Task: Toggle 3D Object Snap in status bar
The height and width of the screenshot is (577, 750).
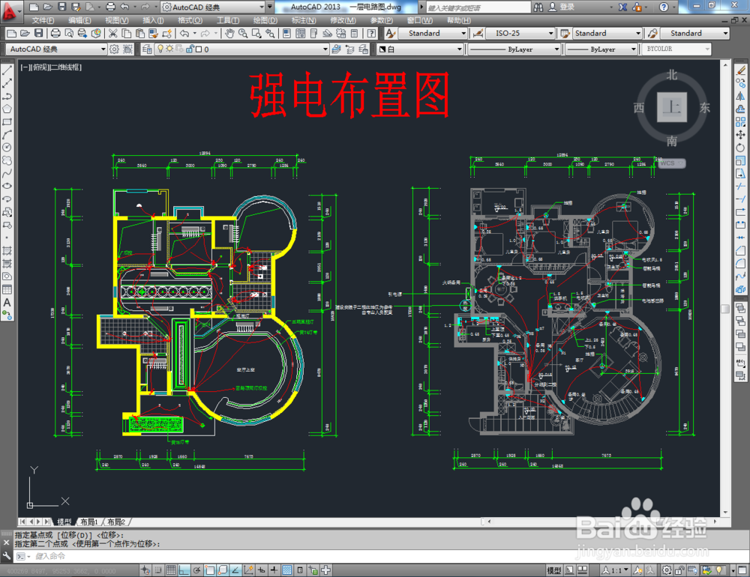Action: click(x=223, y=570)
